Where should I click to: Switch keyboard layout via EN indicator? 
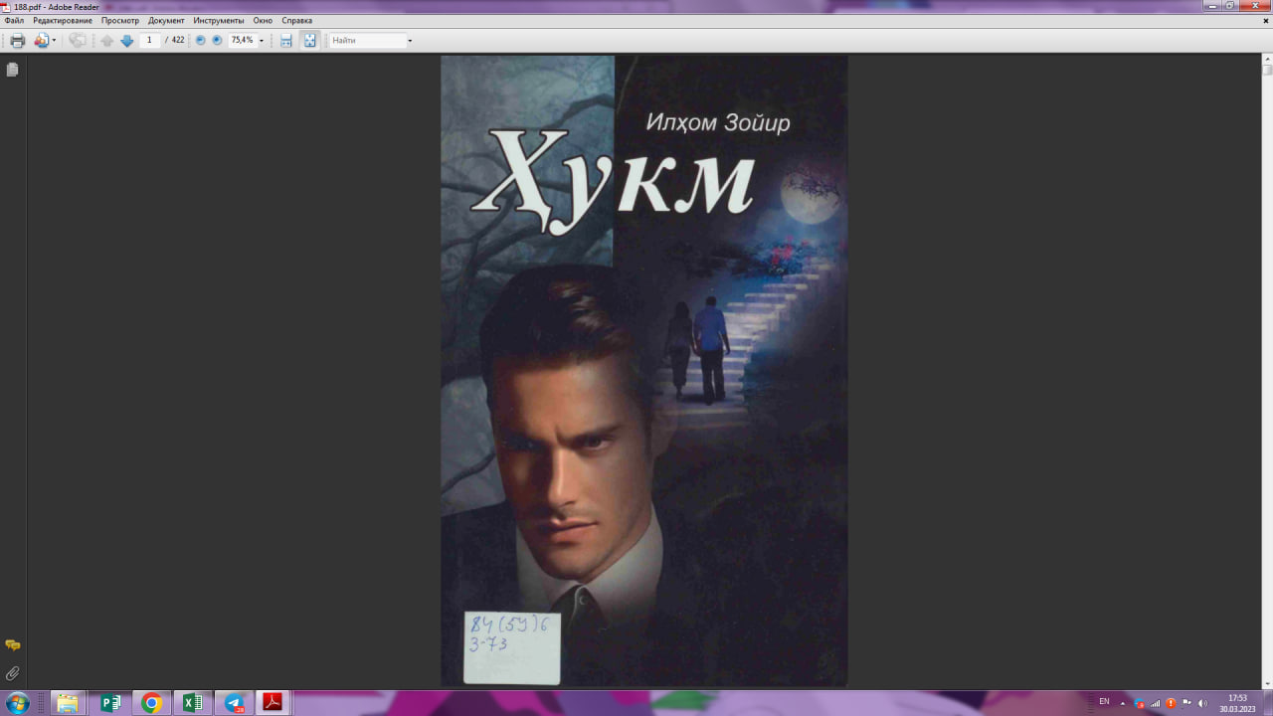coord(1104,702)
